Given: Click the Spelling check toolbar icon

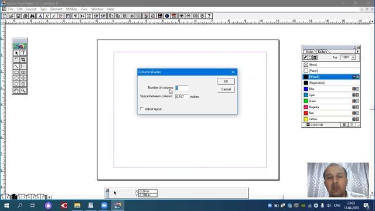Looking at the screenshot, I should tap(61, 16).
